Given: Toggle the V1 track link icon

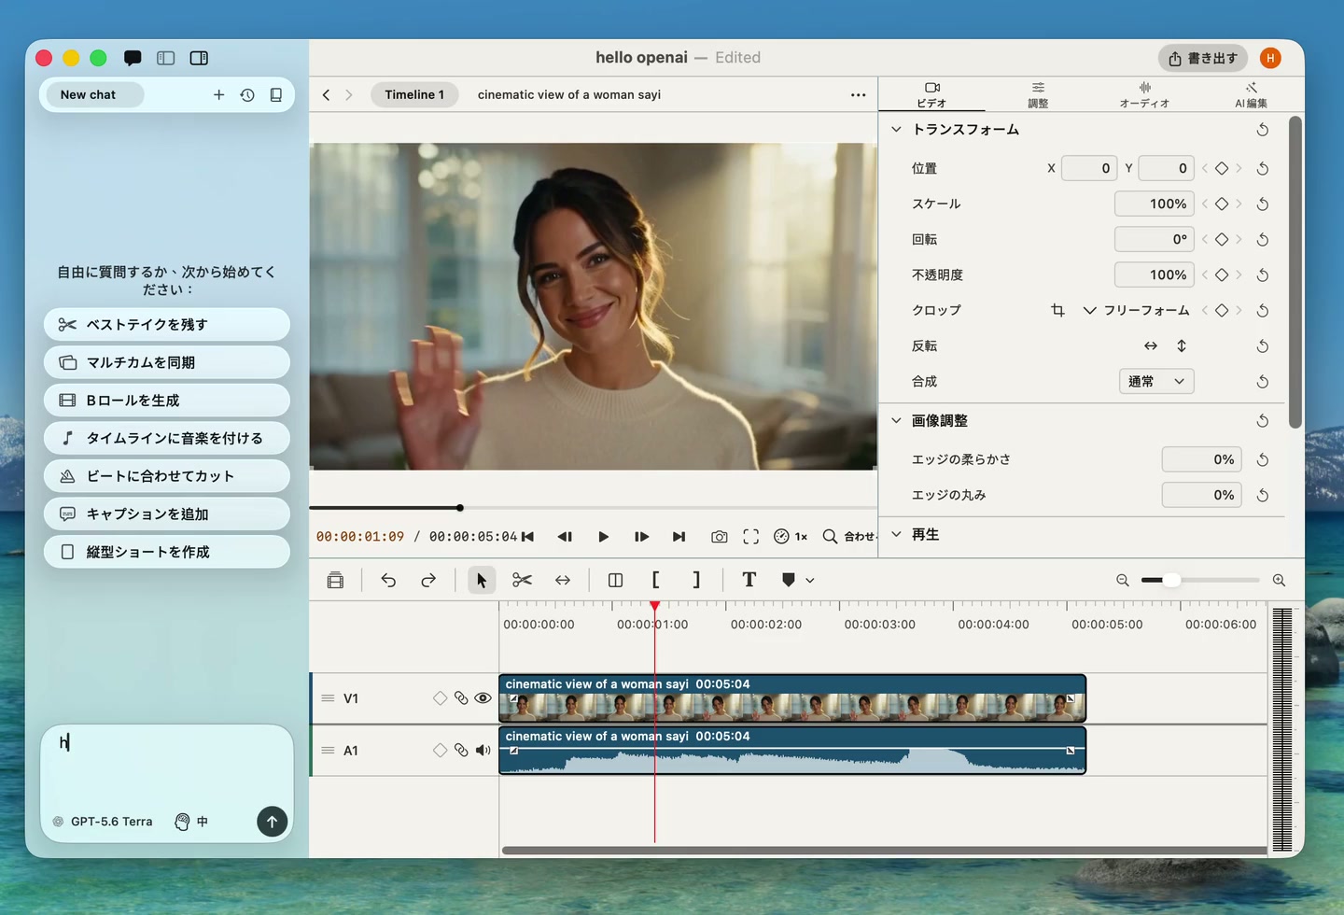Looking at the screenshot, I should click(461, 698).
